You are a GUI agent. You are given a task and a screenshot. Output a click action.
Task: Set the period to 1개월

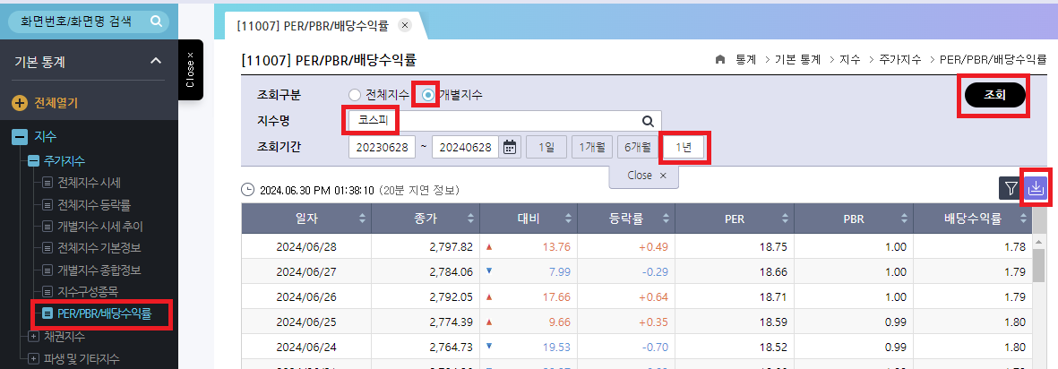coord(591,147)
